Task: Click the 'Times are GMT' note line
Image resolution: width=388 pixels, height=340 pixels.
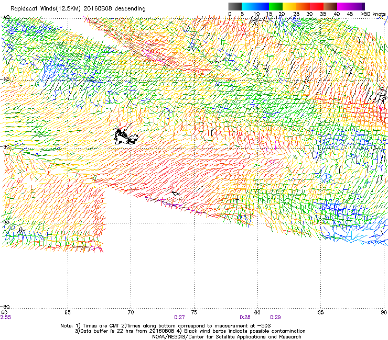Action: click(166, 326)
